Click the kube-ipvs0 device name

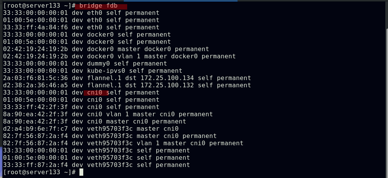point(106,71)
